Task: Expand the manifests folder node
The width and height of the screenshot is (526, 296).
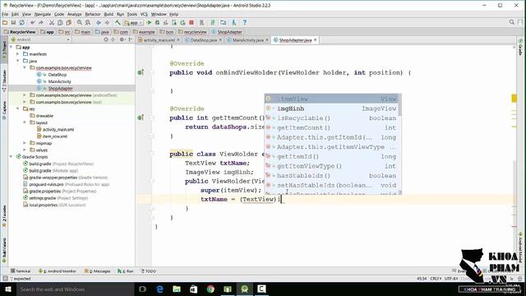Action: (18, 53)
